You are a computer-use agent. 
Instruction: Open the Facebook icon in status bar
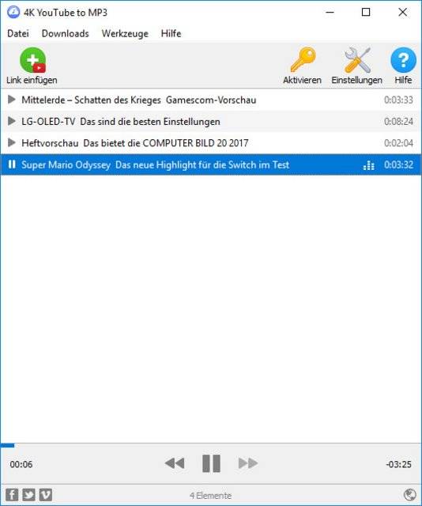[x=12, y=495]
